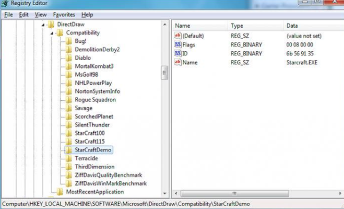Image resolution: width=344 pixels, height=209 pixels.
Task: Click the horizontal scrollbar thumb in values pane
Action: pos(234,193)
